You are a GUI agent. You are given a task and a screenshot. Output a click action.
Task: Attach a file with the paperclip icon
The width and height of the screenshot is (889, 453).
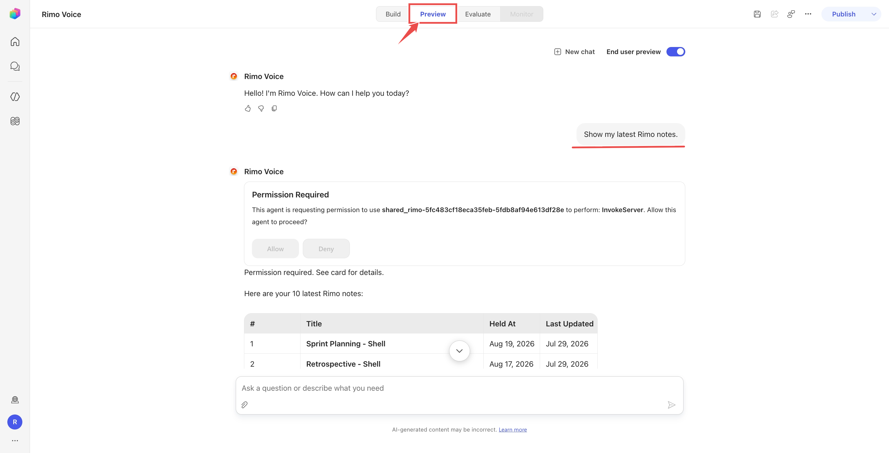(244, 405)
